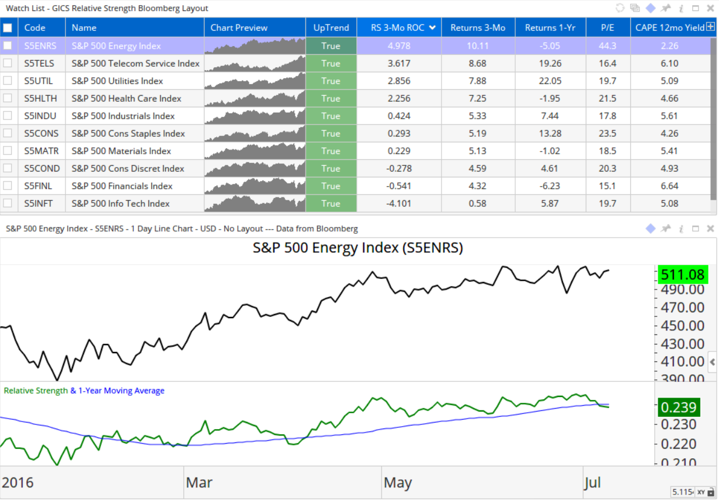Sort by the P/E column header
The width and height of the screenshot is (719, 502).
click(x=608, y=27)
